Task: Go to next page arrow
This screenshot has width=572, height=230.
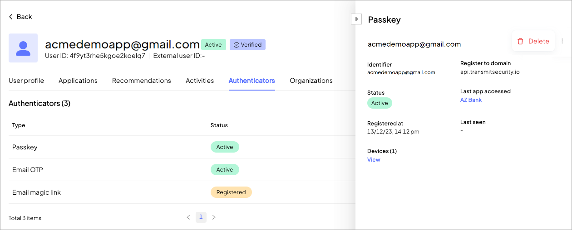Action: [x=214, y=217]
